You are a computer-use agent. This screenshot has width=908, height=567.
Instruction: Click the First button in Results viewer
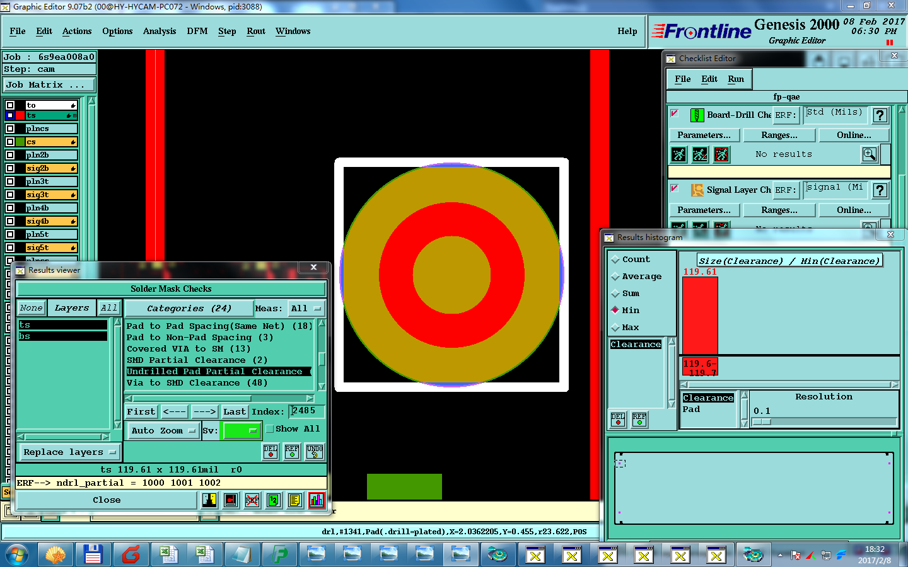[141, 412]
